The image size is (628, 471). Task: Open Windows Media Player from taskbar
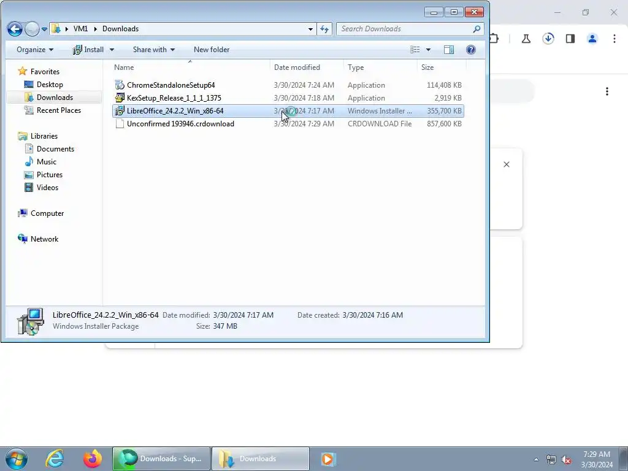pyautogui.click(x=327, y=459)
